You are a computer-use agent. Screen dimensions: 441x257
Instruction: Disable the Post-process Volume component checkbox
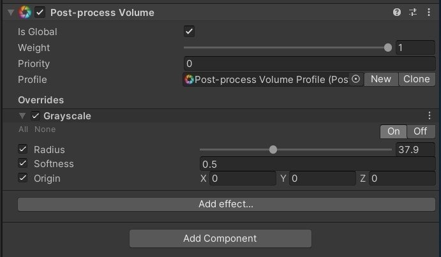[40, 12]
